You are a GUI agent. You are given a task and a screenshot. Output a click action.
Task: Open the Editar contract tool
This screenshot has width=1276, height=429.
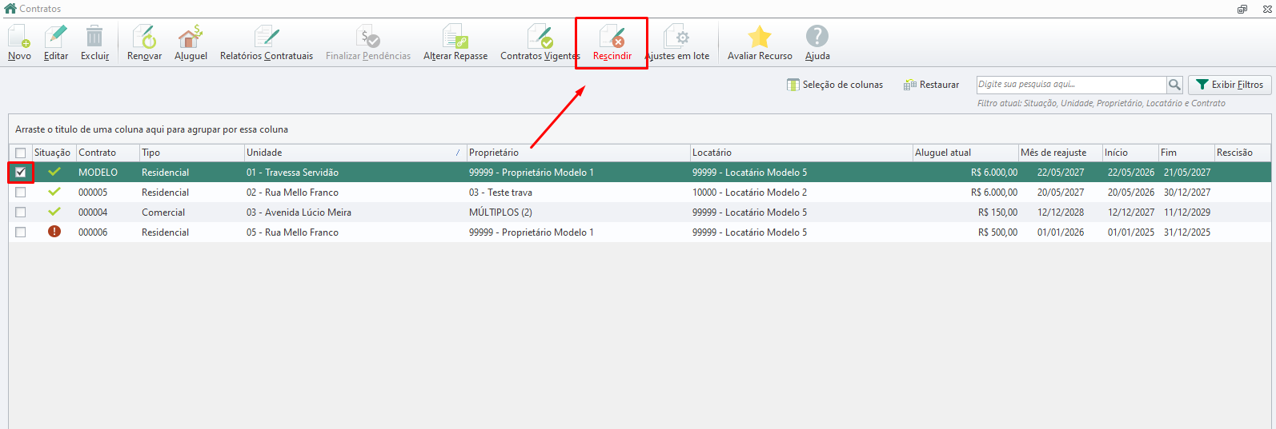click(x=56, y=43)
